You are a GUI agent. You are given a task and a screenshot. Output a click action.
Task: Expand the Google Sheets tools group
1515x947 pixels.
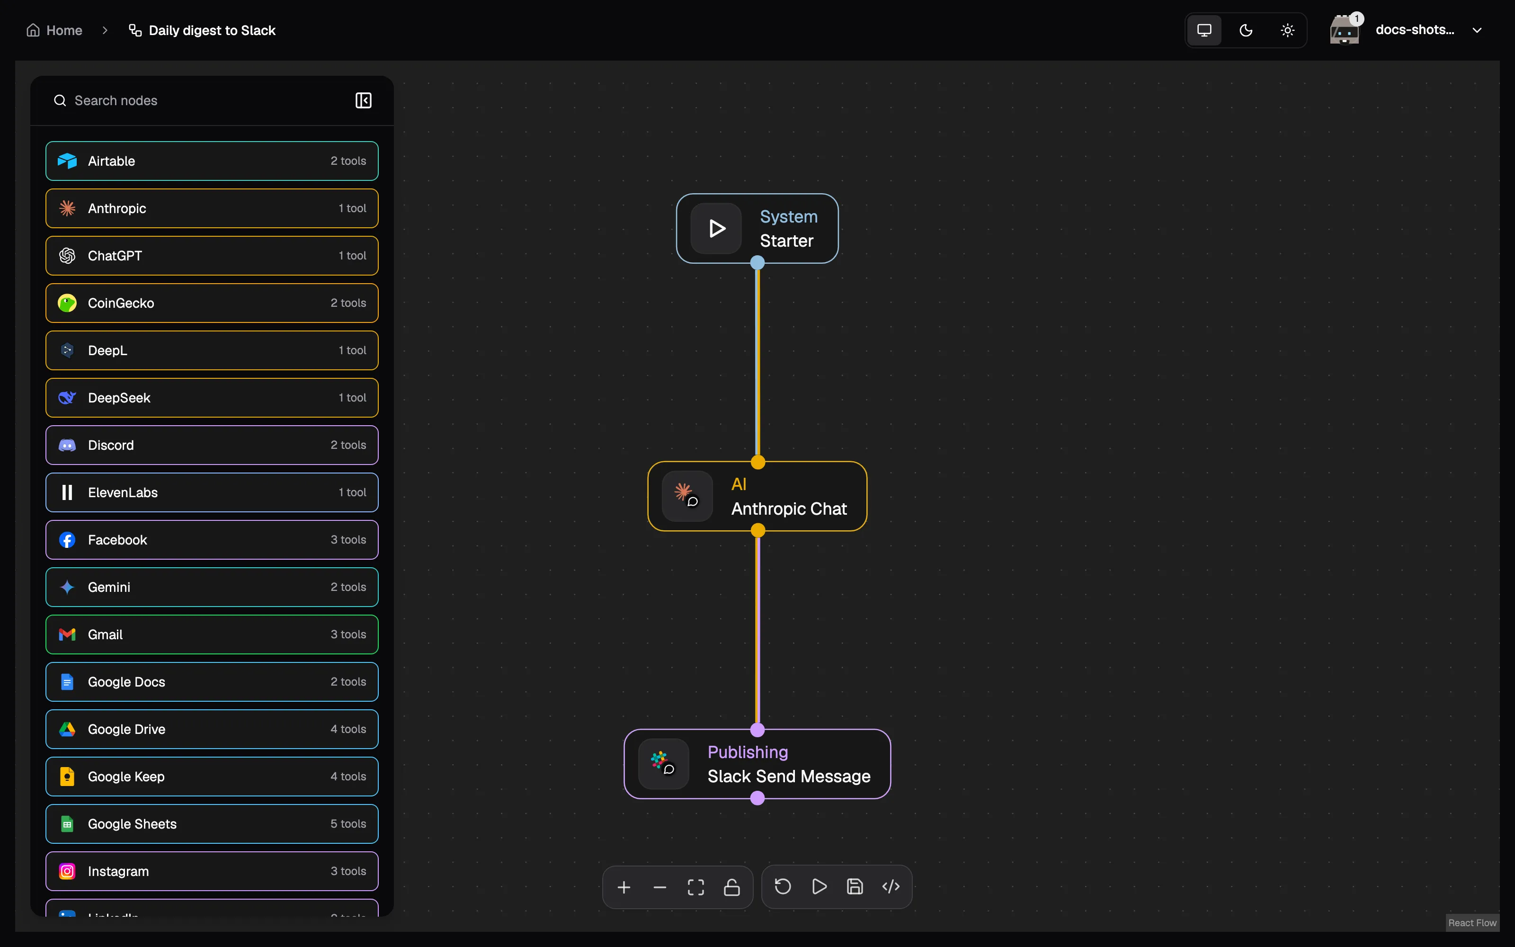[x=212, y=824]
